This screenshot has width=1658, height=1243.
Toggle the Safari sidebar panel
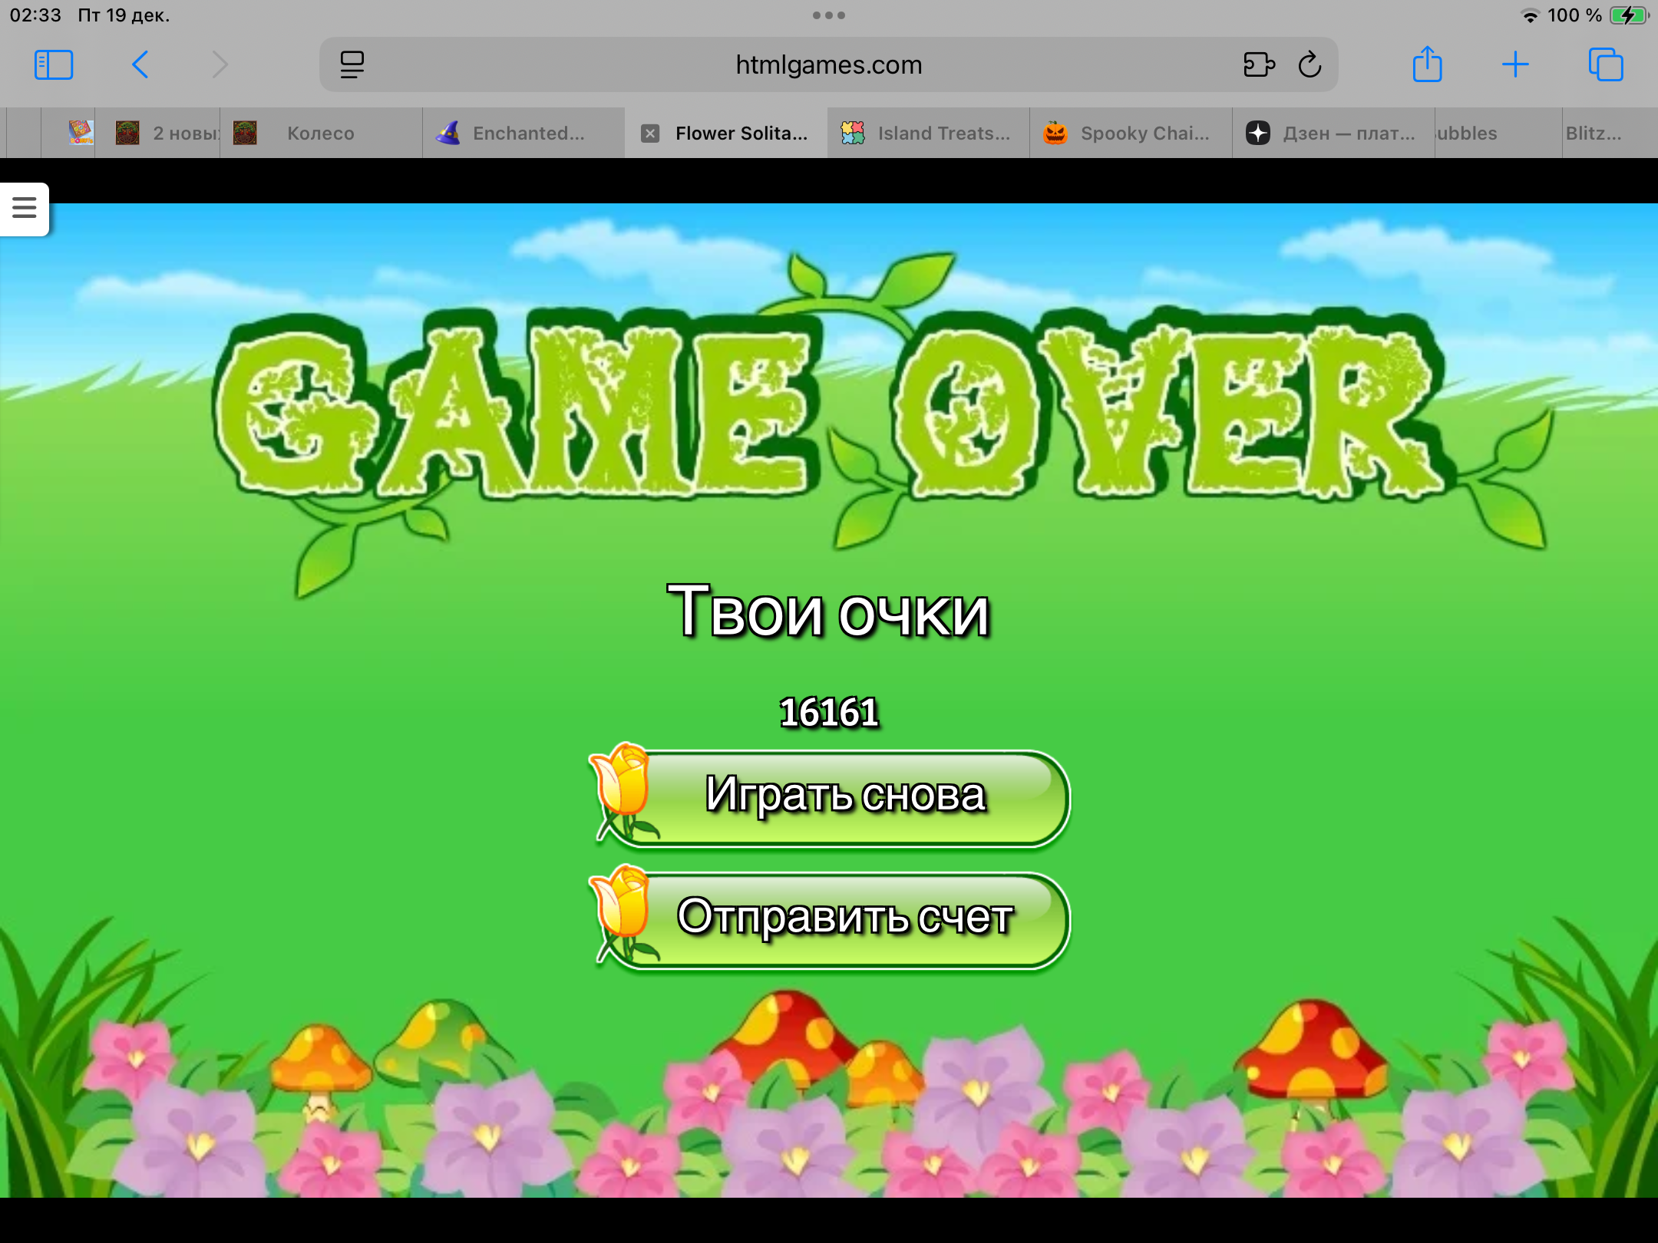pos(54,65)
